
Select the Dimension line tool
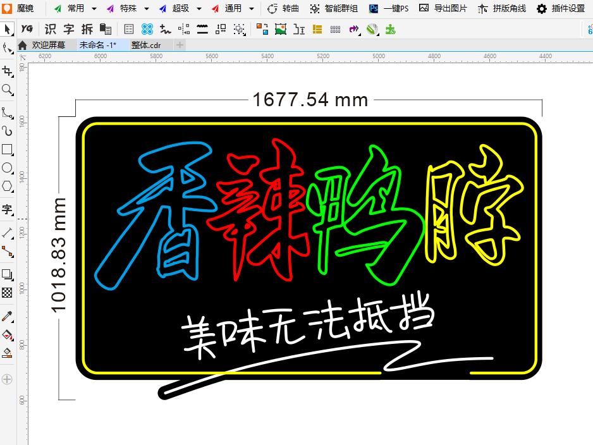(x=8, y=233)
